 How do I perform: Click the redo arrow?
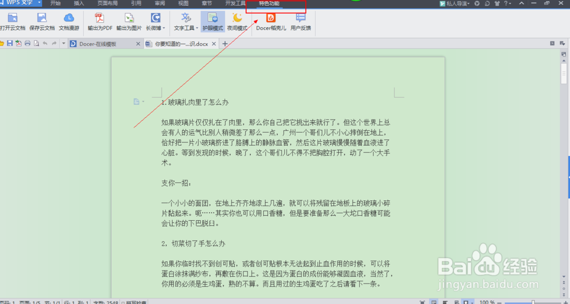54,44
